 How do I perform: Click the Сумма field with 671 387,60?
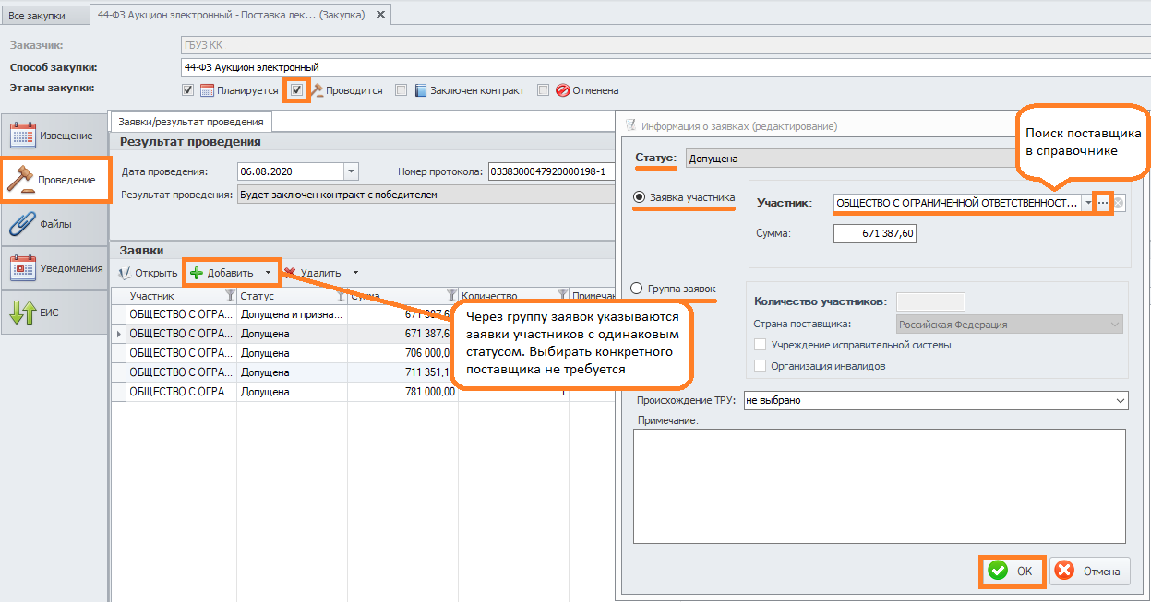pyautogui.click(x=875, y=234)
